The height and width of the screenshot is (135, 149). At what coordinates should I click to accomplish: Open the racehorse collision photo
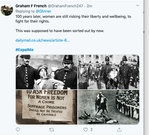(108, 107)
